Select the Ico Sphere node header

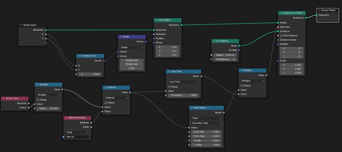[225, 41]
